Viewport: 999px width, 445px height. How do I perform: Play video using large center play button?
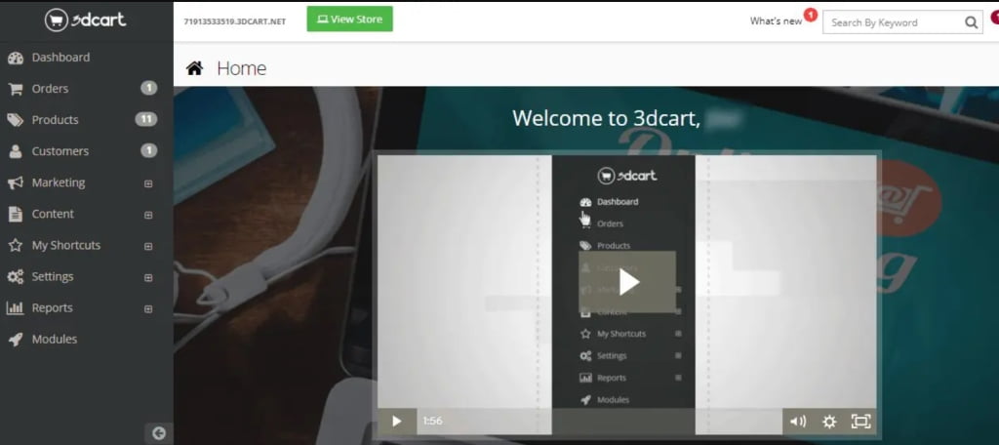627,282
